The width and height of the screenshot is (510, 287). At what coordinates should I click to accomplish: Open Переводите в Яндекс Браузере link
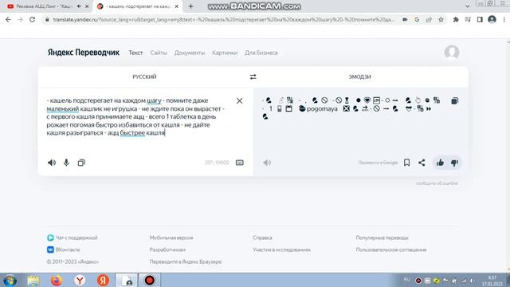pyautogui.click(x=186, y=261)
